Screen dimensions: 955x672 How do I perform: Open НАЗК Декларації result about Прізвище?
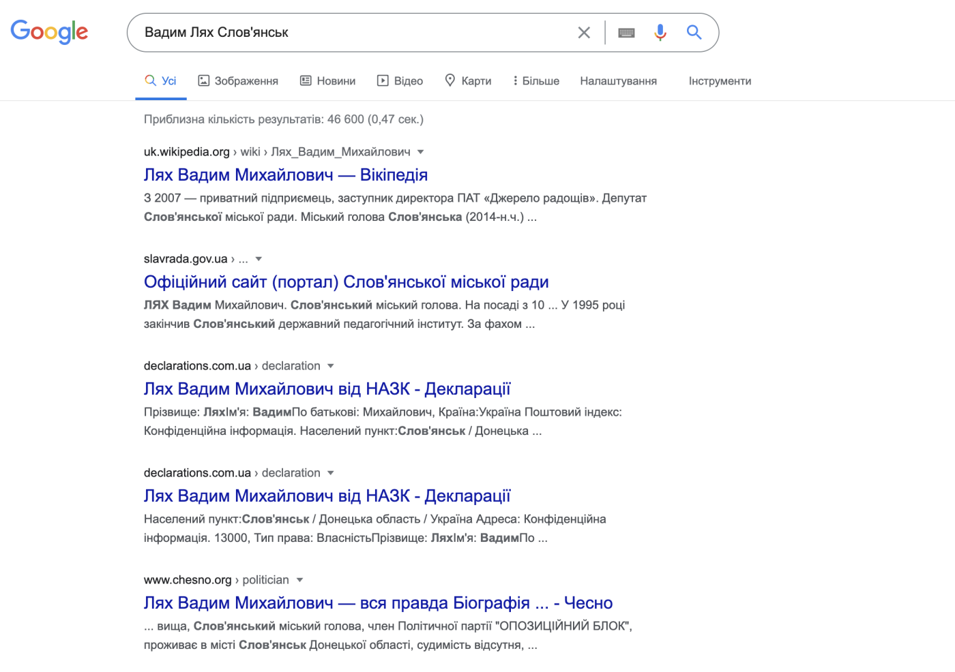coord(327,388)
